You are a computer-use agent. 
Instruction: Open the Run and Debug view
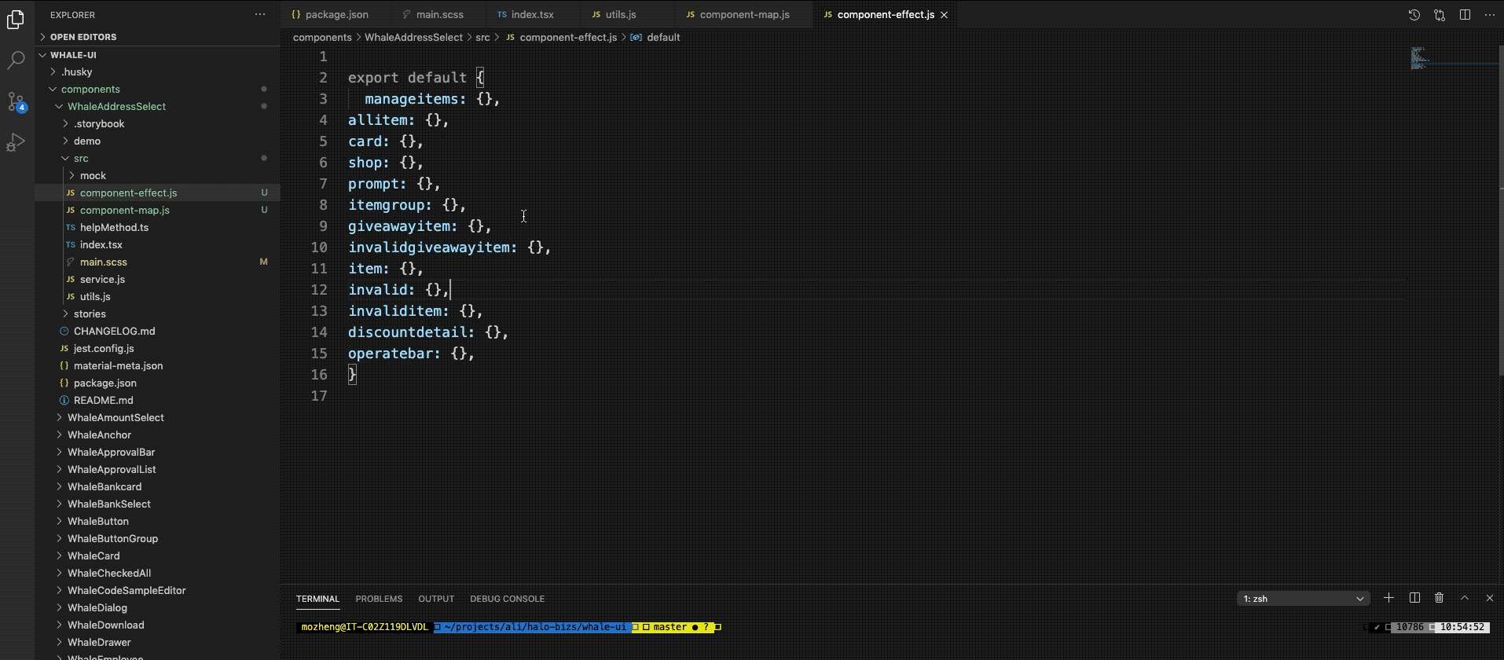(x=16, y=142)
